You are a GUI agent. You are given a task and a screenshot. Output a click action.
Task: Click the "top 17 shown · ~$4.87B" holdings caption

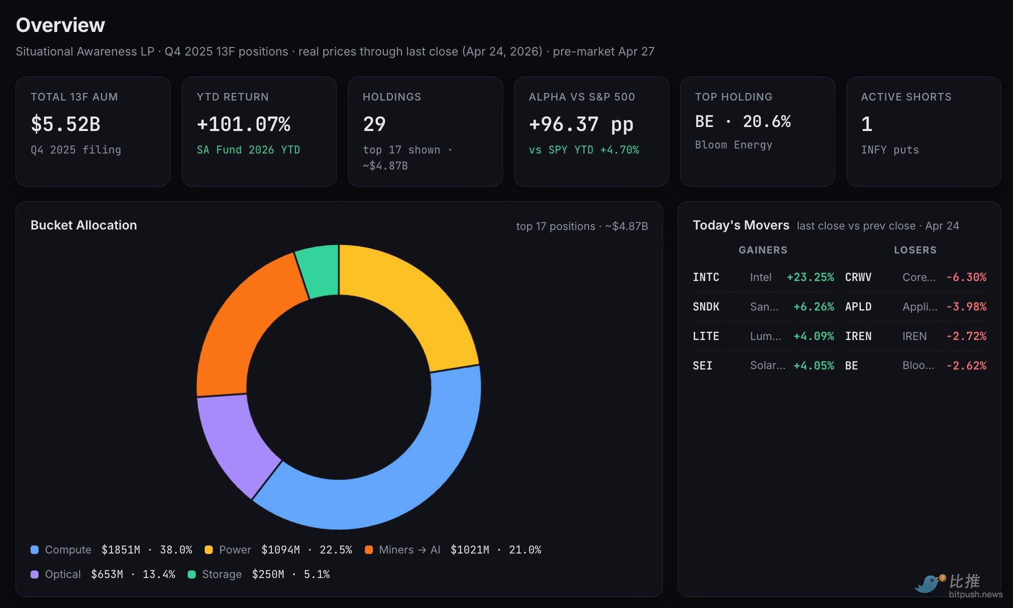pyautogui.click(x=408, y=157)
